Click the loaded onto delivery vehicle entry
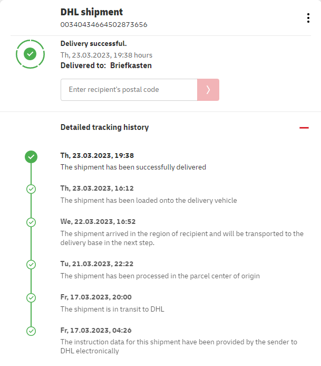Screen dimensions: 321x366 [x=149, y=200]
